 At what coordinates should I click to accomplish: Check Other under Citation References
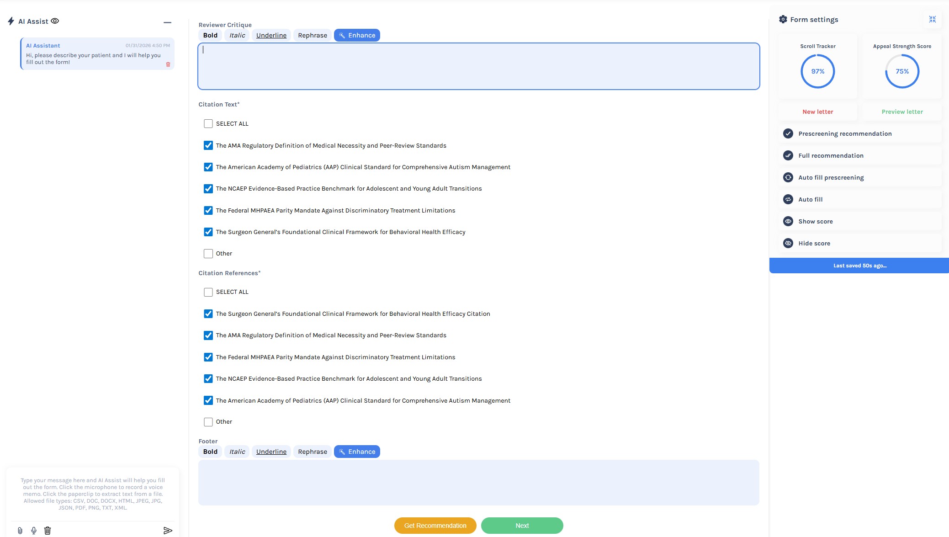point(208,421)
